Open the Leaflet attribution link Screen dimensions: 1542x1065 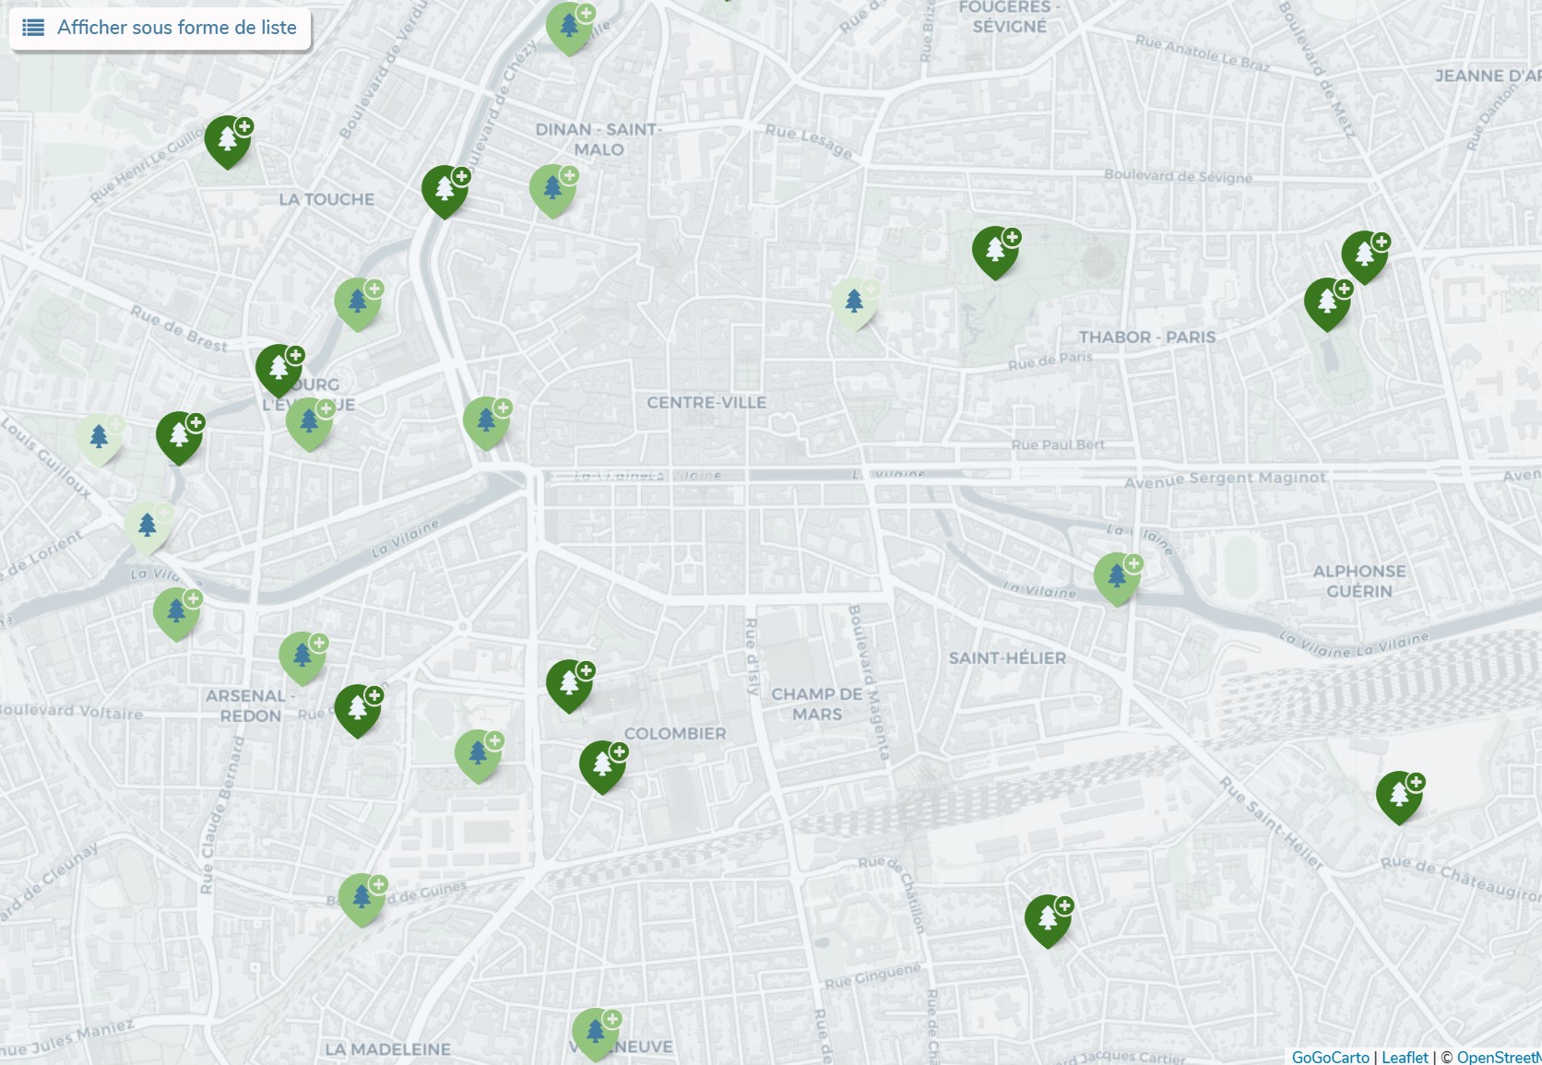click(1405, 1057)
